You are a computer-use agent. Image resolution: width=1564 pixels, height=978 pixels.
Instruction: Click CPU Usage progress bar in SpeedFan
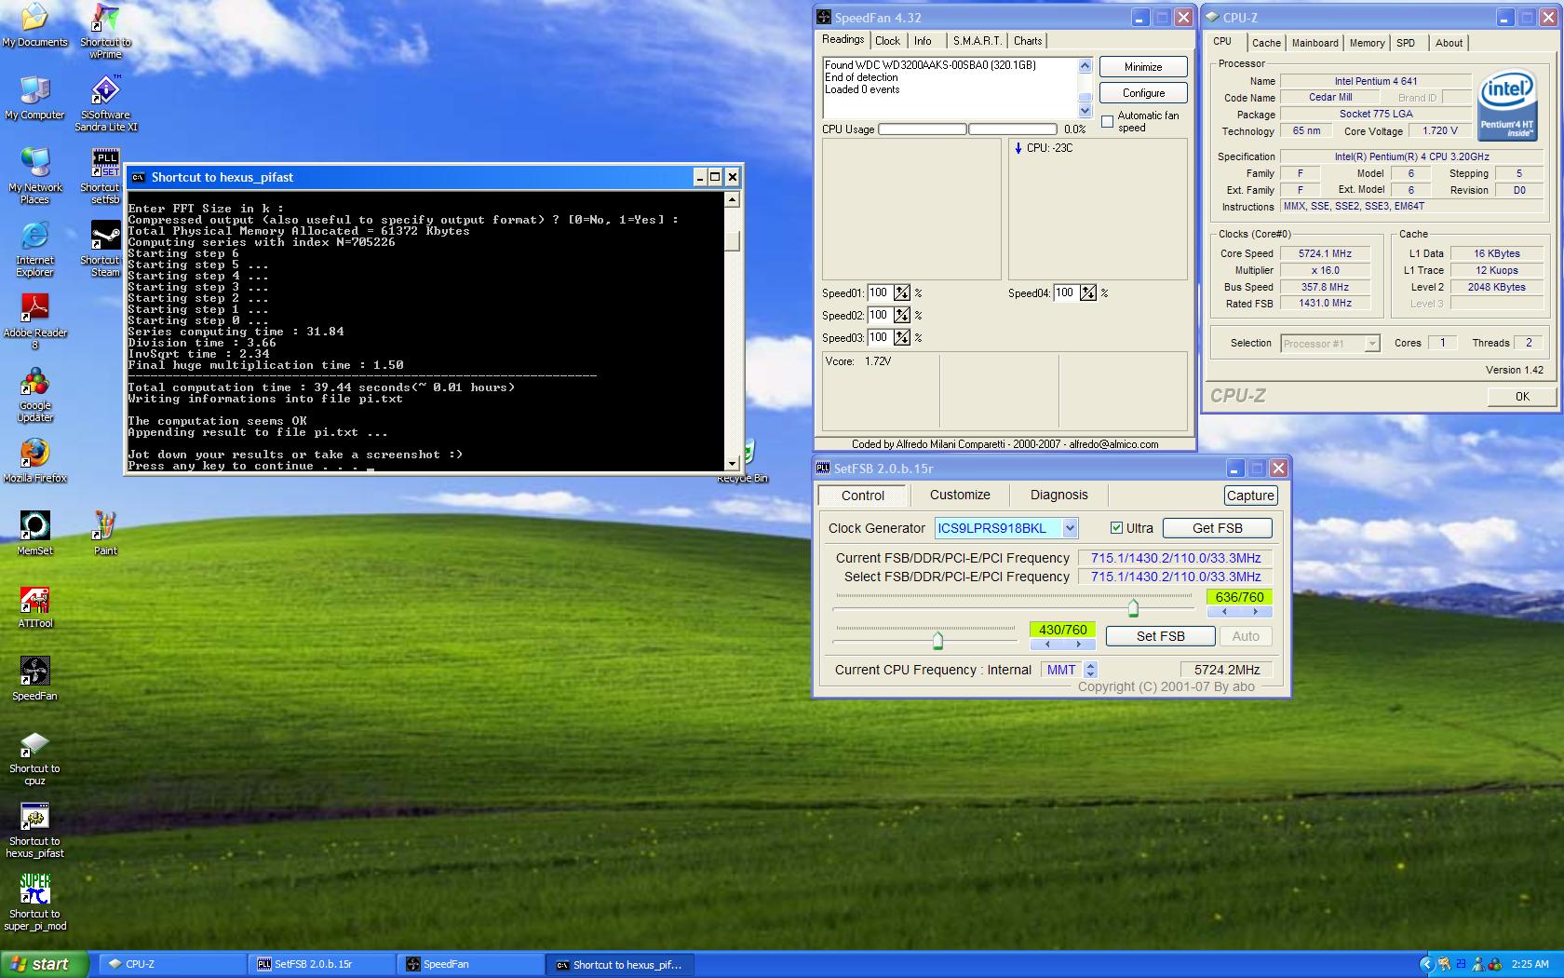pos(967,129)
